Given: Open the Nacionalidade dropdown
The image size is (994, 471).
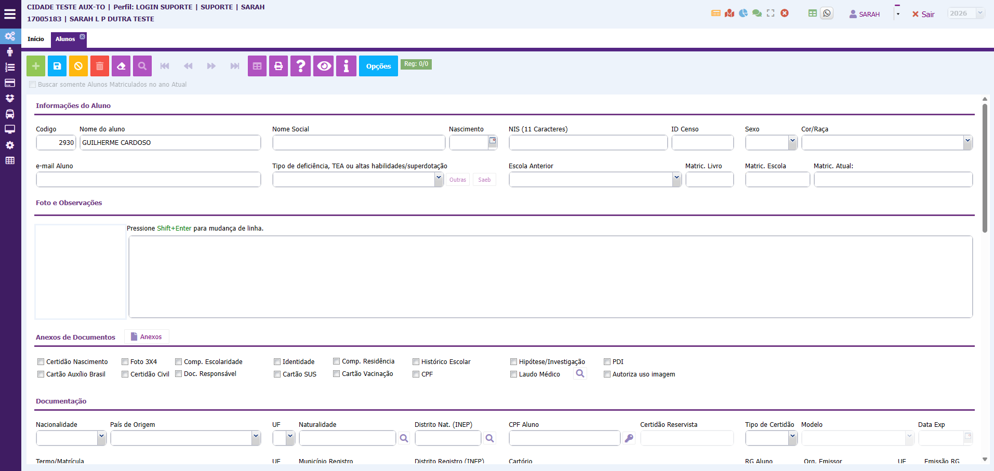Looking at the screenshot, I should click(71, 438).
